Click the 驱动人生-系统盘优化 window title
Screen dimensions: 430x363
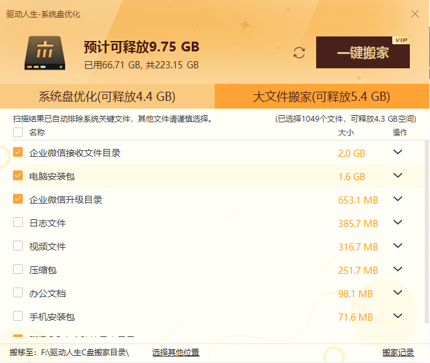click(x=44, y=14)
